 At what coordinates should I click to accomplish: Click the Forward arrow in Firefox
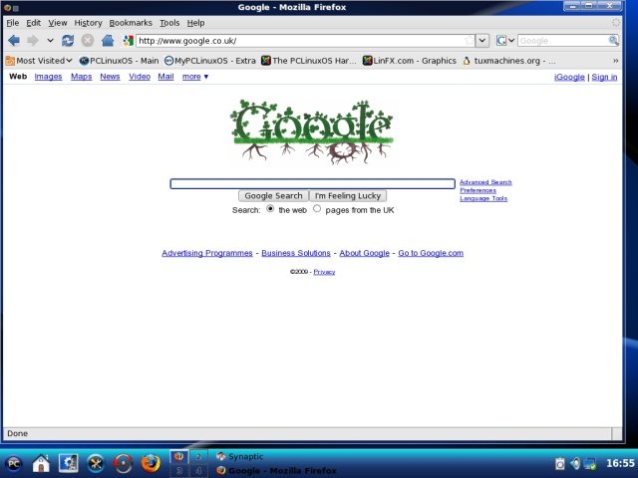pos(33,40)
